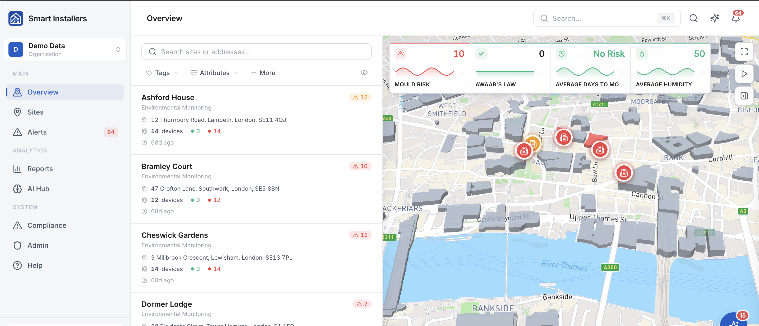Screen dimensions: 759x326
Task: Open the AI sparkle assistant icon
Action: (x=714, y=18)
